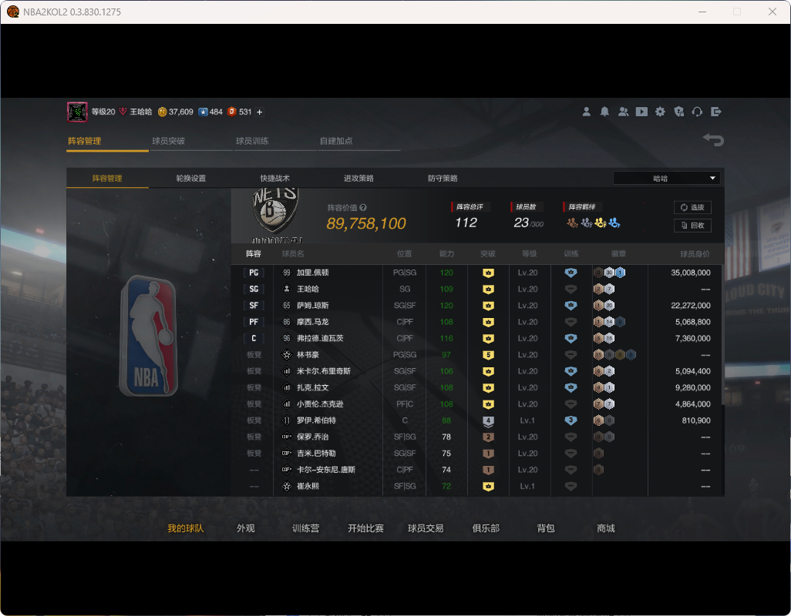This screenshot has height=616, width=791.
Task: Open the 进攻策略 sub-tab
Action: click(358, 179)
